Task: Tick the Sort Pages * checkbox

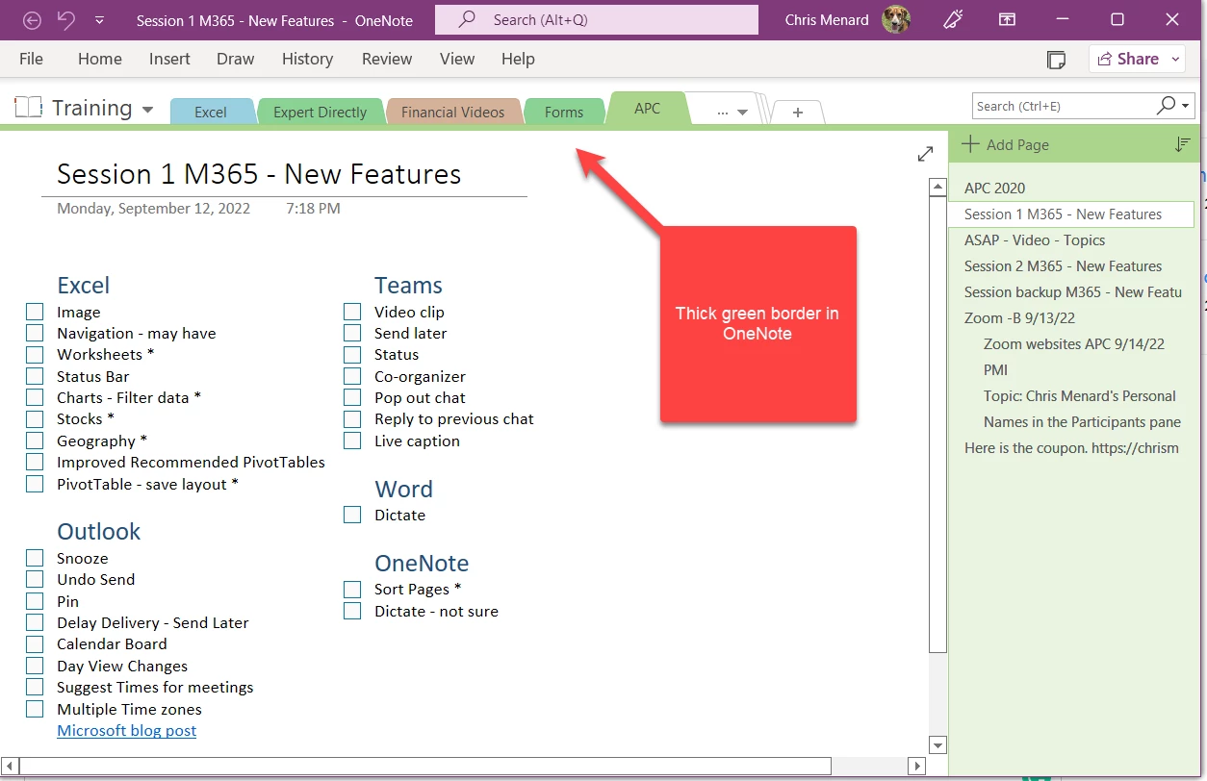Action: click(x=352, y=590)
